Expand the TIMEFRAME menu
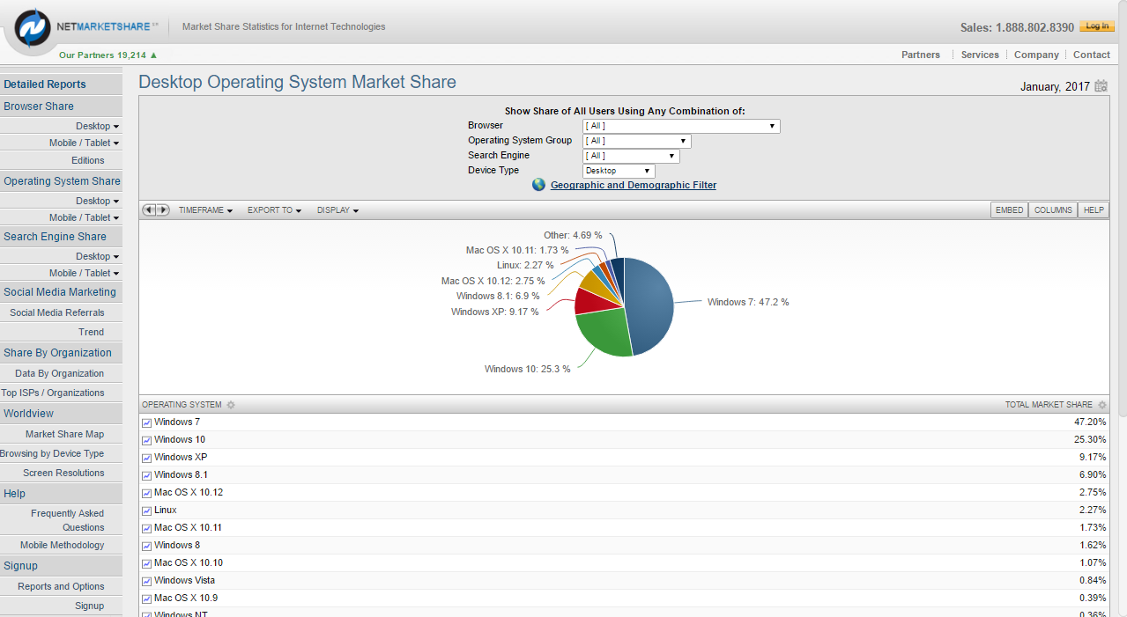This screenshot has width=1127, height=617. [205, 210]
